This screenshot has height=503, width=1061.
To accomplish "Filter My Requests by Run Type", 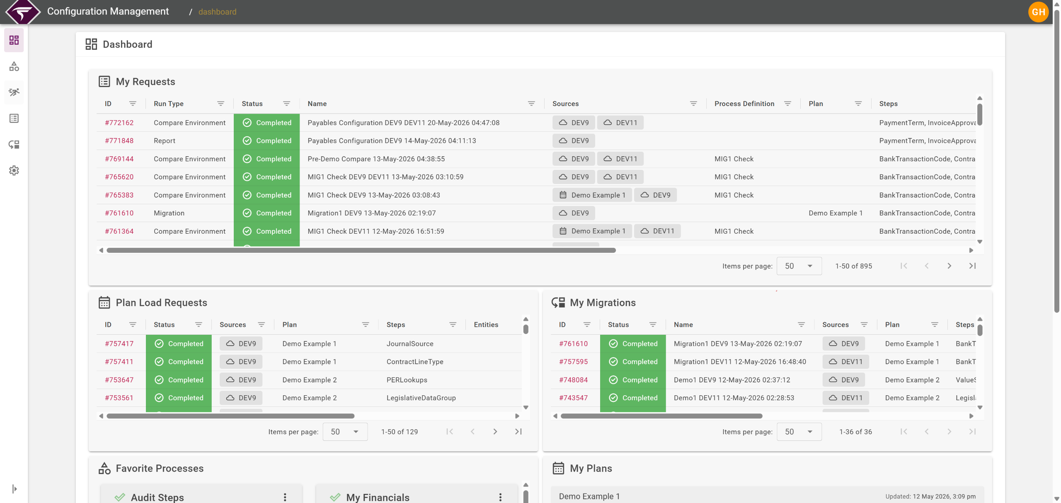I will coord(220,104).
